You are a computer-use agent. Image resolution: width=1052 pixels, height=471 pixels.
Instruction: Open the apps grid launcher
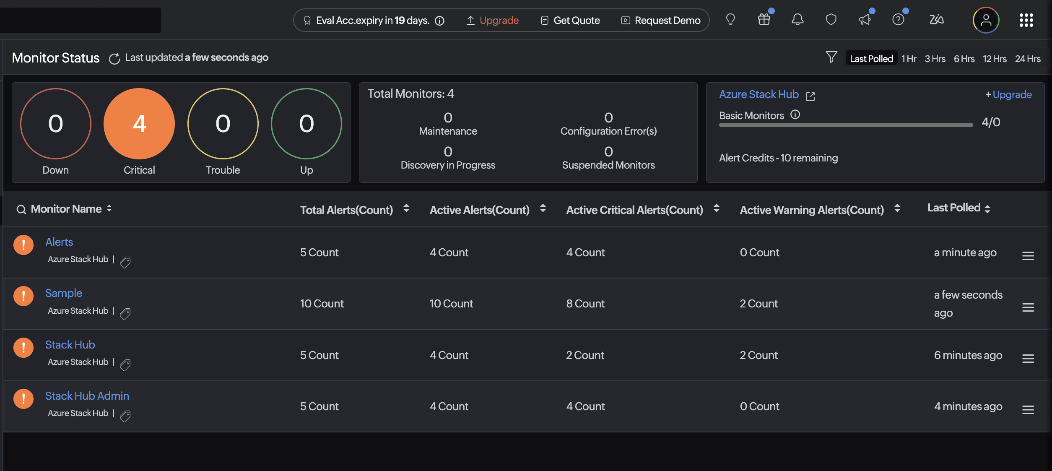(1026, 20)
